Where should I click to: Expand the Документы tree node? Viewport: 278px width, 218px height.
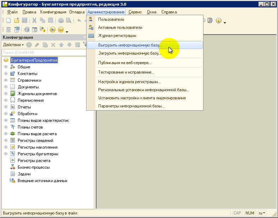6,87
